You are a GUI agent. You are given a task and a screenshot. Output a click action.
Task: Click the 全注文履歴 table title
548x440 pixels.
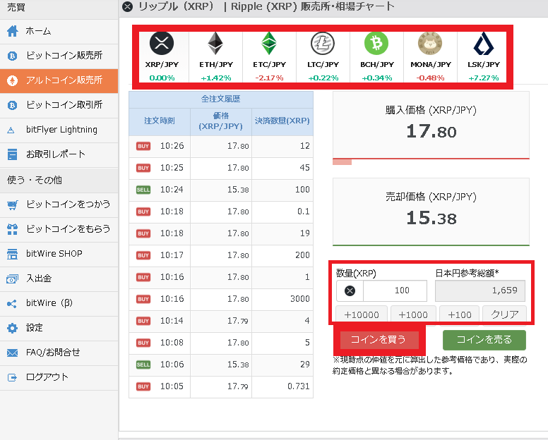pyautogui.click(x=221, y=99)
